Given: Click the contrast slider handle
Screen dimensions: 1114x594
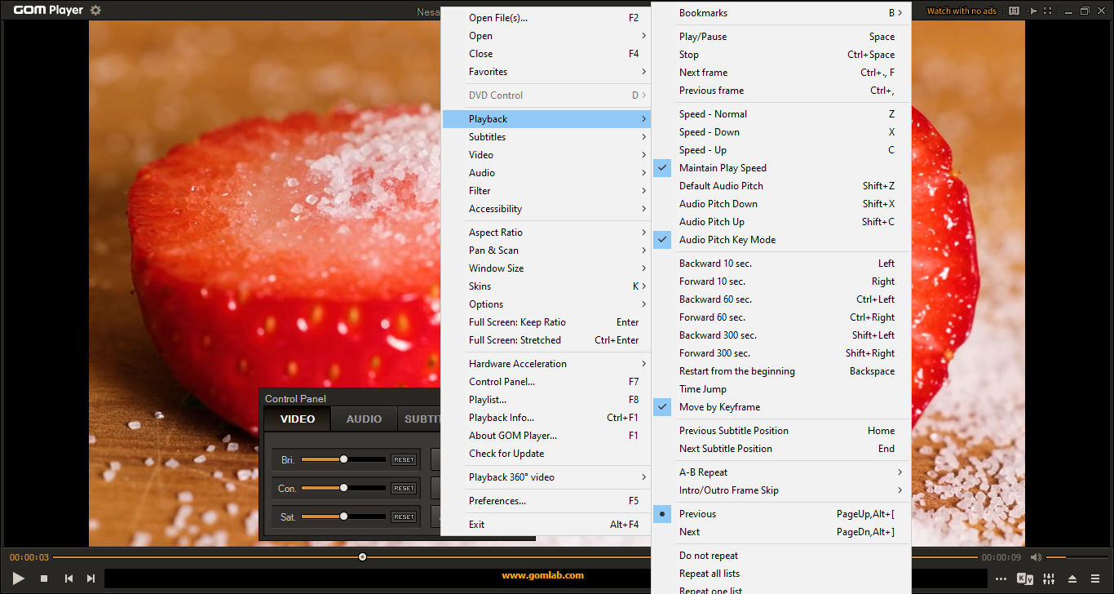Looking at the screenshot, I should (344, 488).
